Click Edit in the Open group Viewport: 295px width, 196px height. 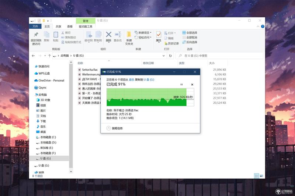pyautogui.click(x=169, y=38)
